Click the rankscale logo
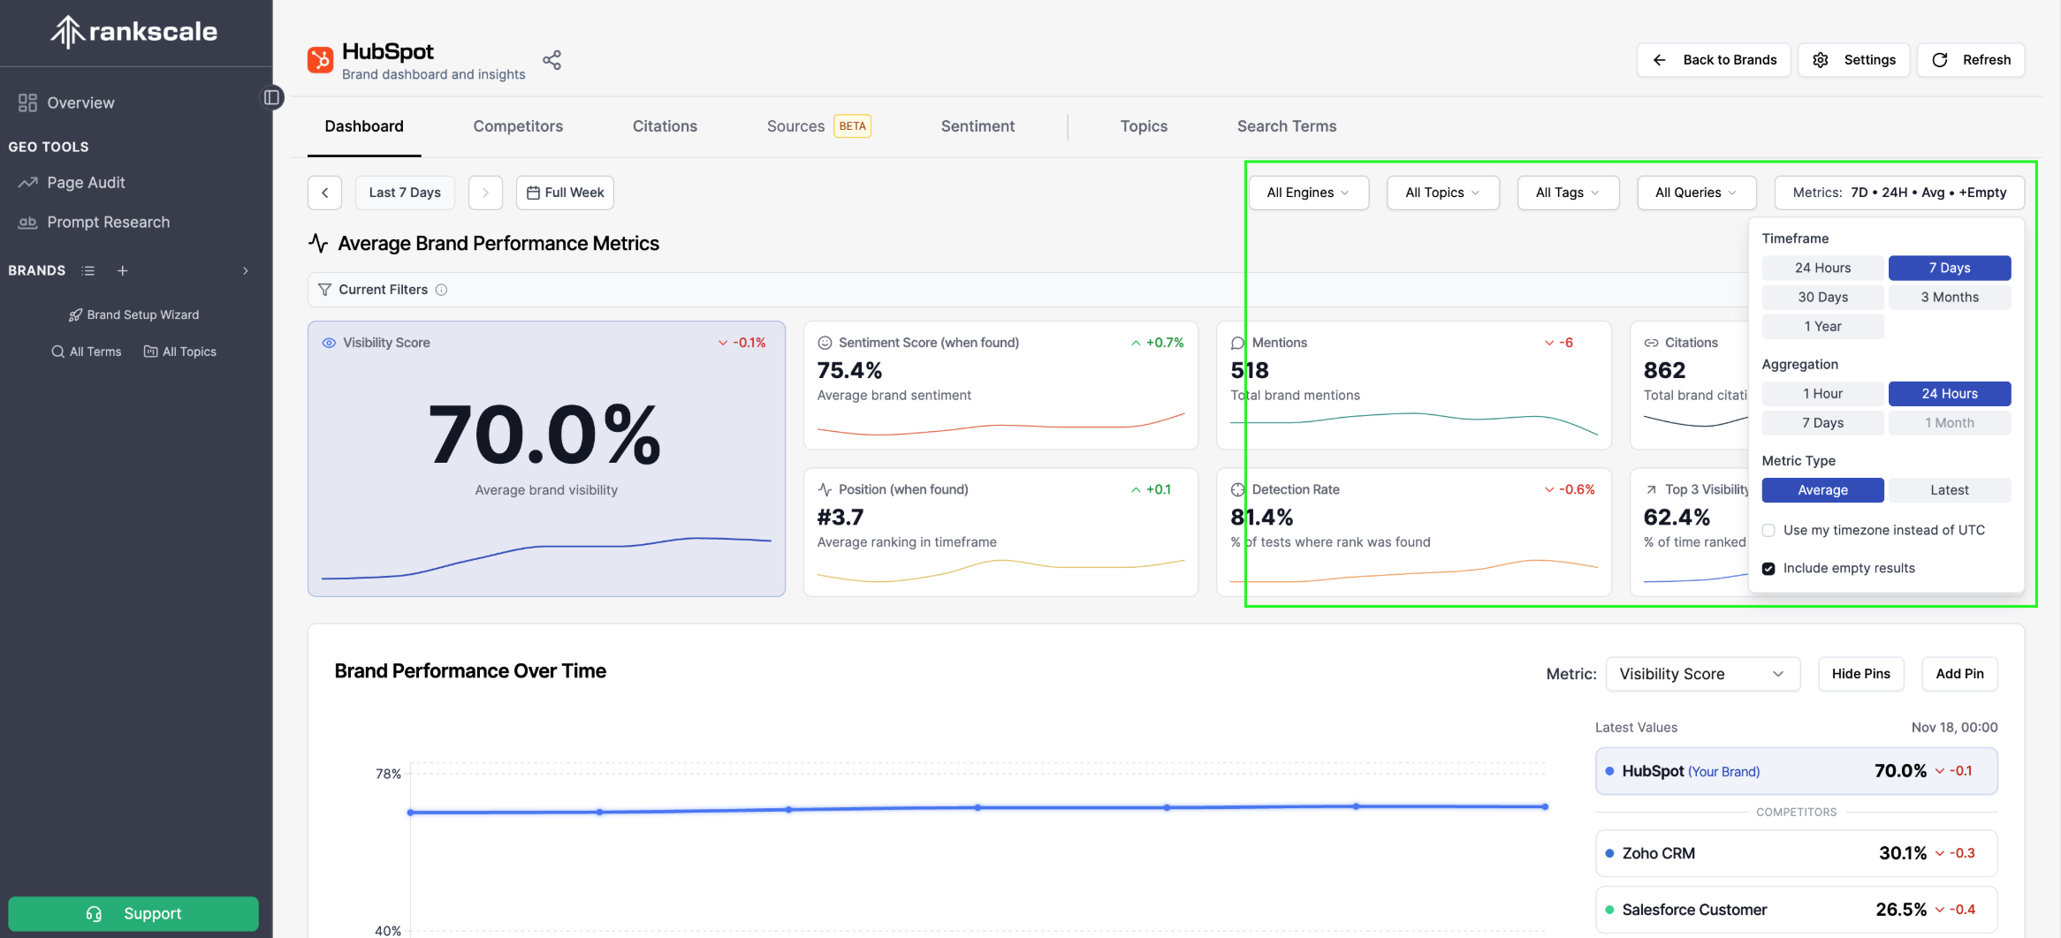 click(134, 32)
